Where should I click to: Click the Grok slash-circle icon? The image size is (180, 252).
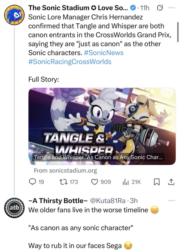point(160,8)
